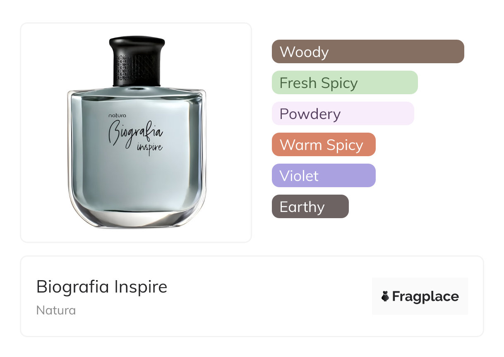
Task: Click the inspire handwriting on the bottle
Action: [149, 147]
